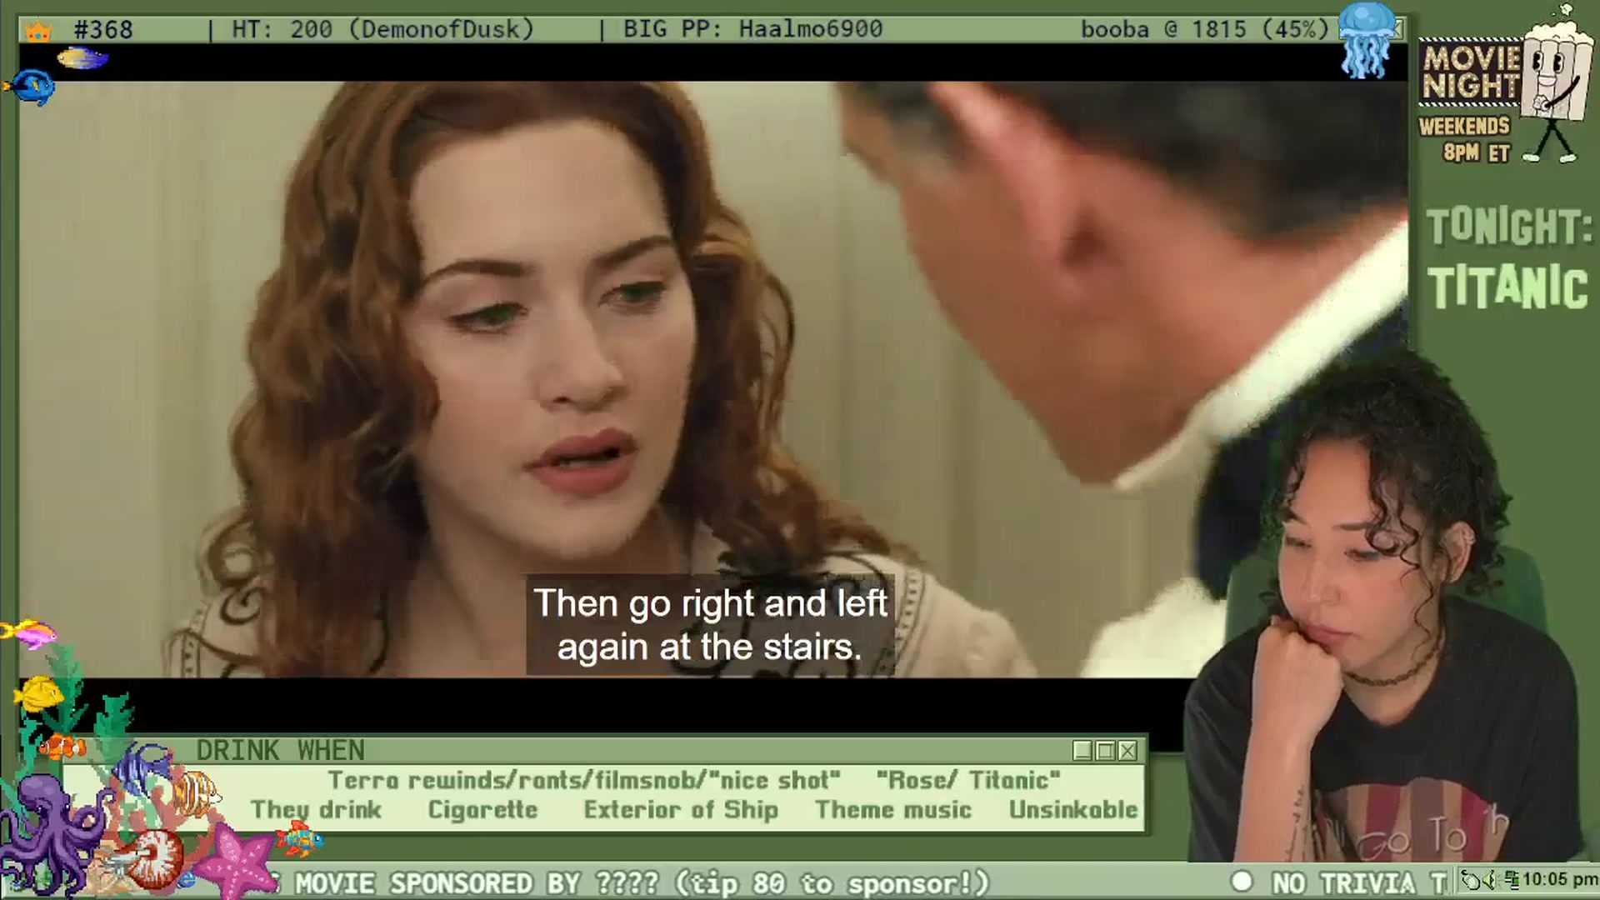Screen dimensions: 1600x900
Task: Click "booba @ 1815 (45%)" goal text
Action: pos(1205,30)
